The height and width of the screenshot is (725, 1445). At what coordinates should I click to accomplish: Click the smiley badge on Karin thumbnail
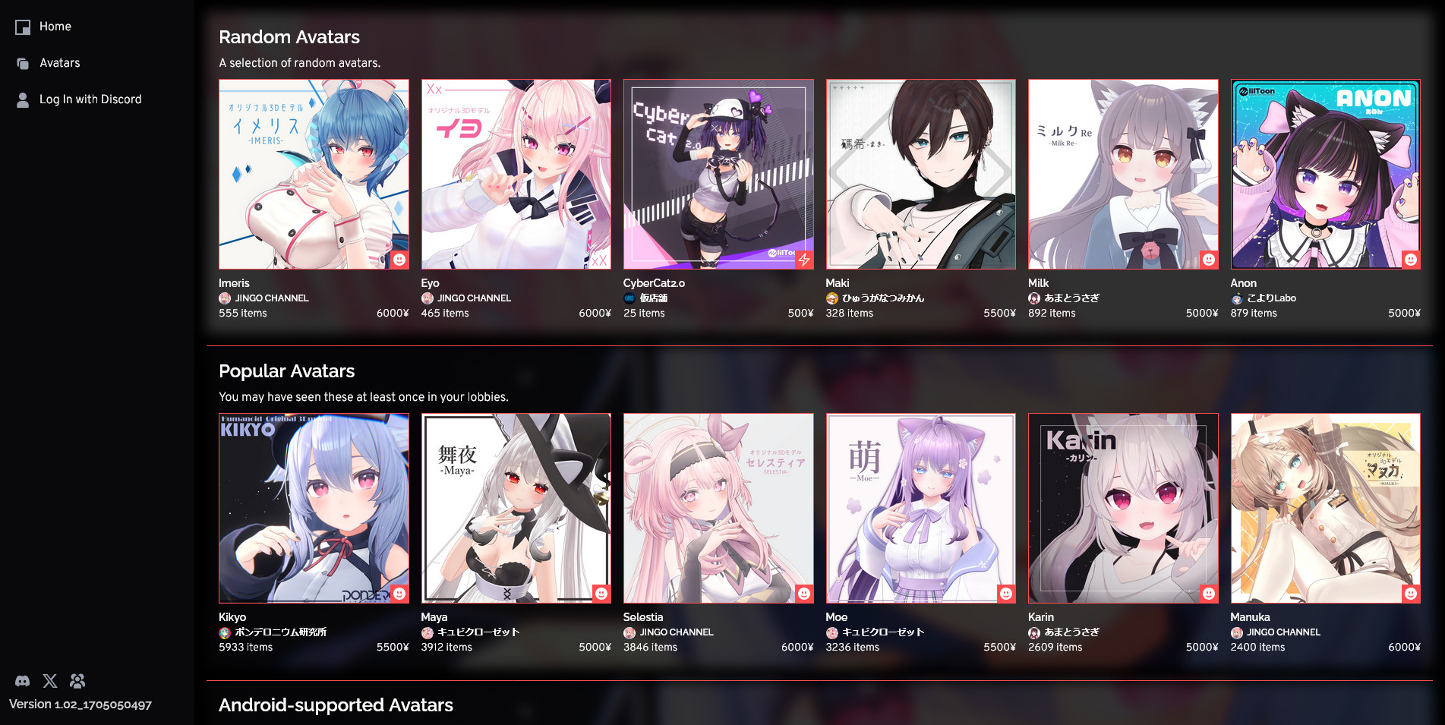[1209, 594]
